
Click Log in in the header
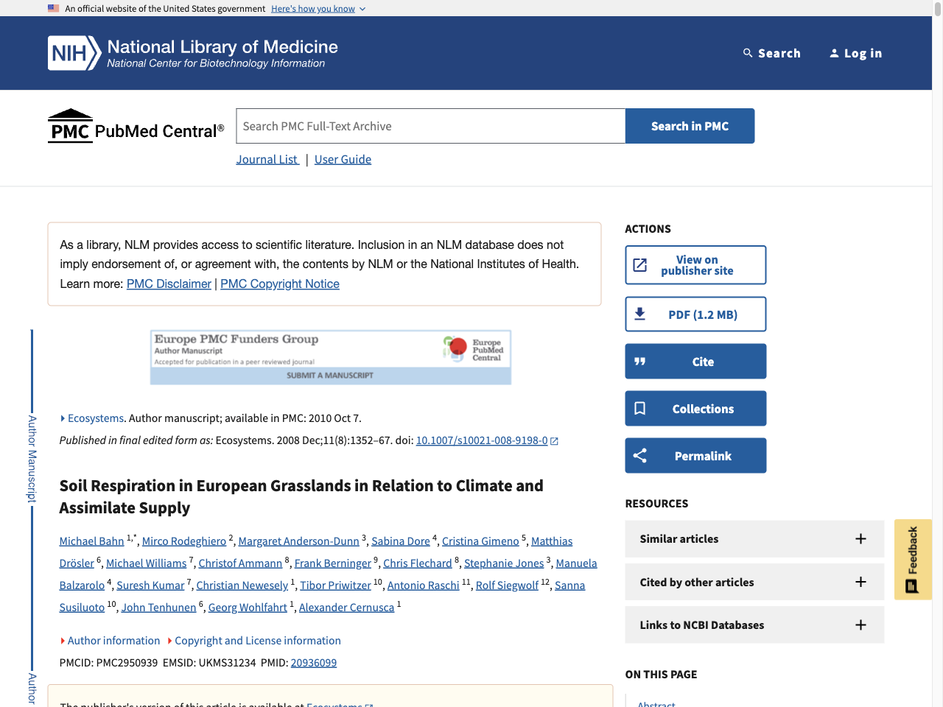(x=855, y=53)
